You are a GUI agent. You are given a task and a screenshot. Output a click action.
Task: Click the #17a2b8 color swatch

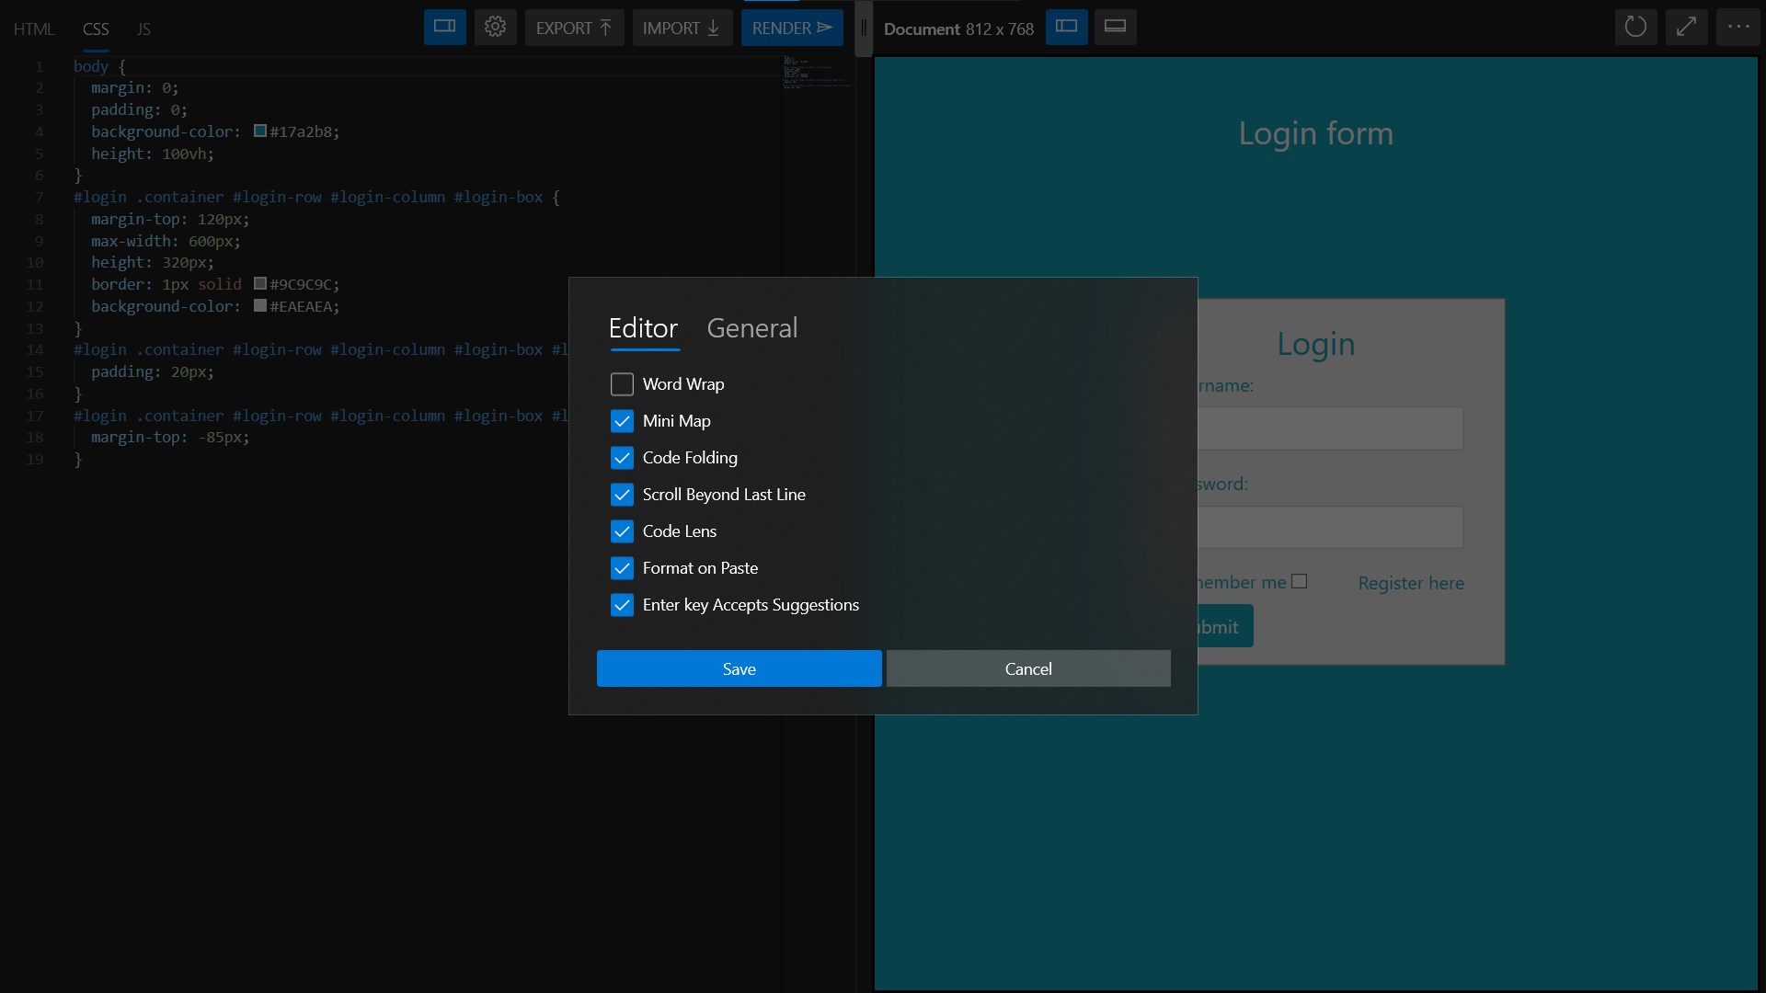(x=260, y=131)
